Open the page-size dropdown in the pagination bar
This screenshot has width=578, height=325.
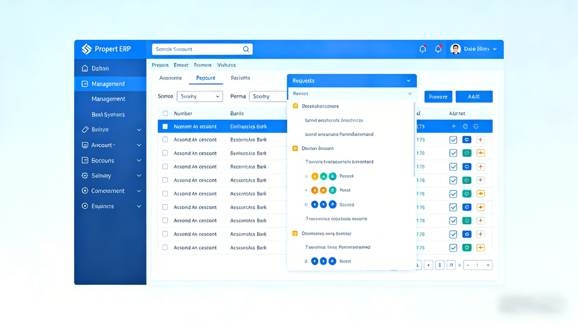pyautogui.click(x=477, y=265)
